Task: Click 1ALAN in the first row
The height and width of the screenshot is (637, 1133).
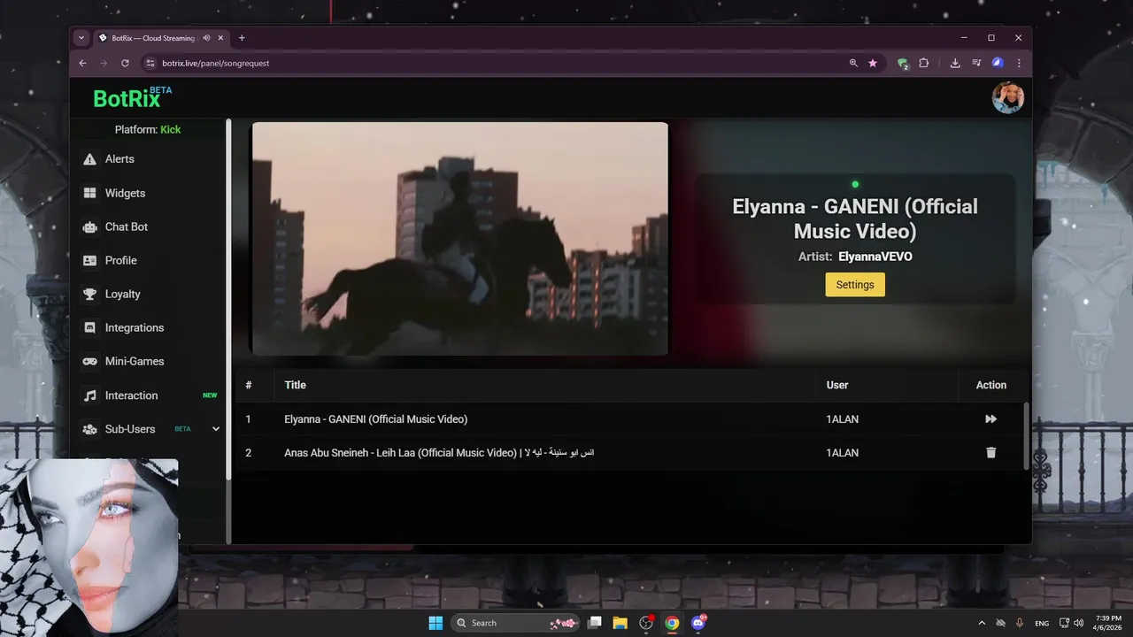Action: pos(842,419)
